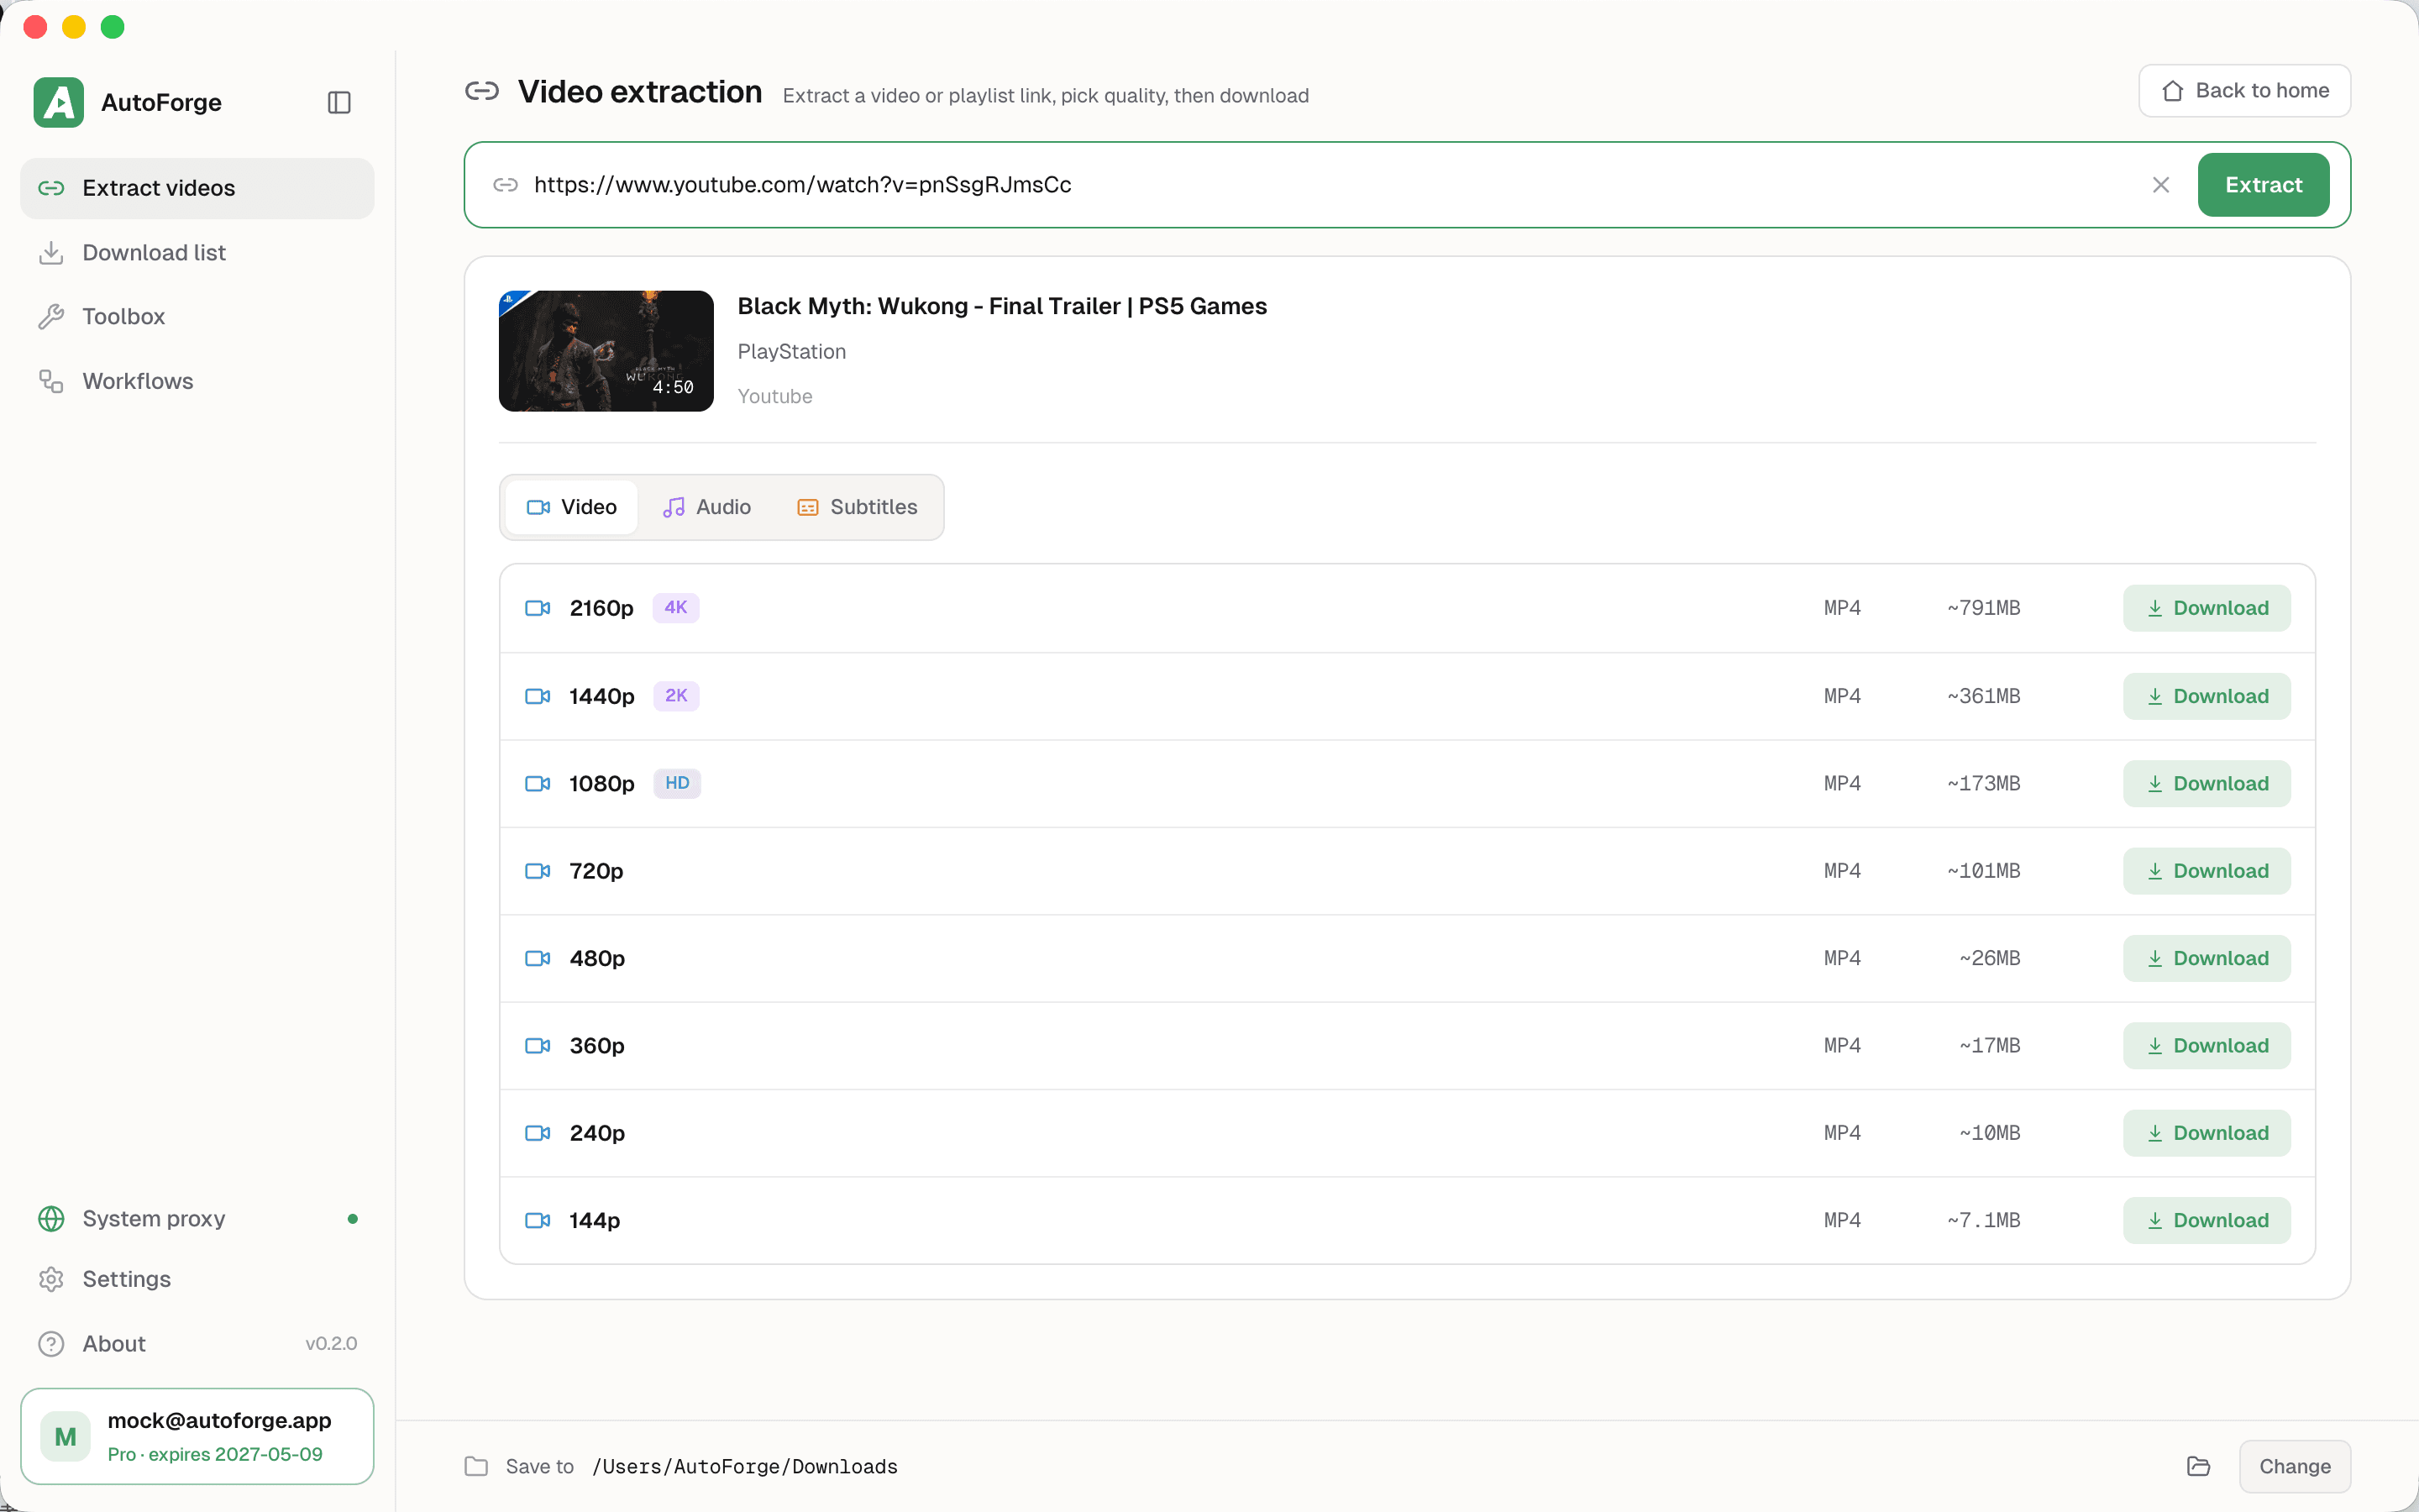This screenshot has height=1512, width=2419.
Task: Click the video title Black Myth: Wukong
Action: 1001,306
